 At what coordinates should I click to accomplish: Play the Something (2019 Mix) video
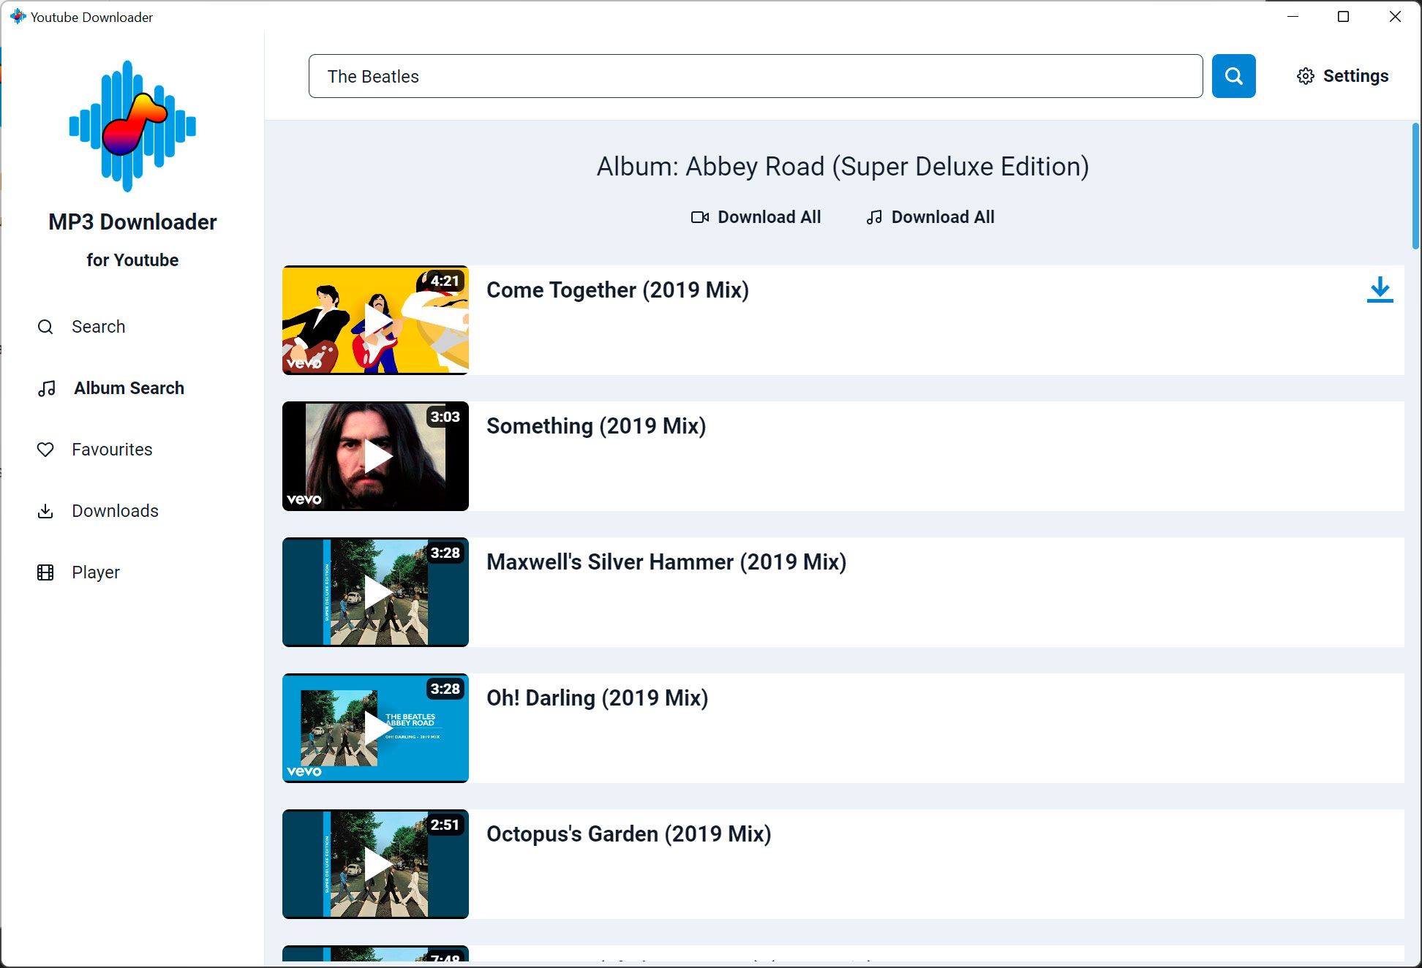[375, 455]
